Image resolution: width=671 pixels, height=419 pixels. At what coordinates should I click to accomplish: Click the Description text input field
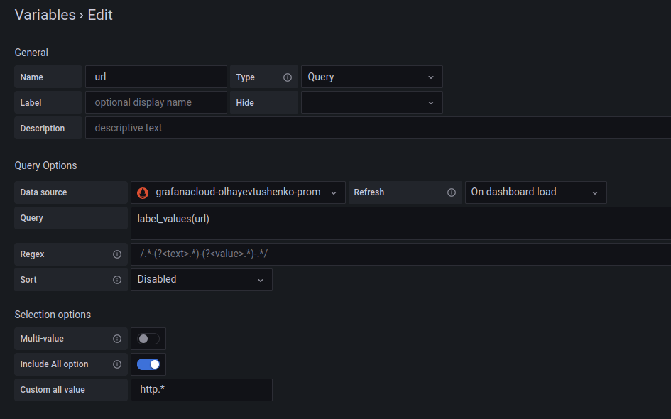point(378,128)
